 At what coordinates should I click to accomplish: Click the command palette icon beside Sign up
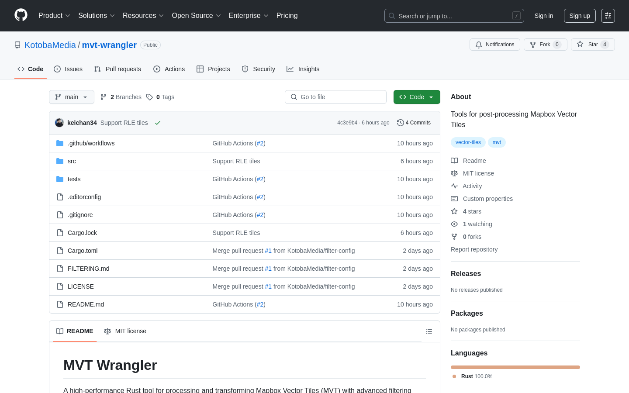pos(608,16)
